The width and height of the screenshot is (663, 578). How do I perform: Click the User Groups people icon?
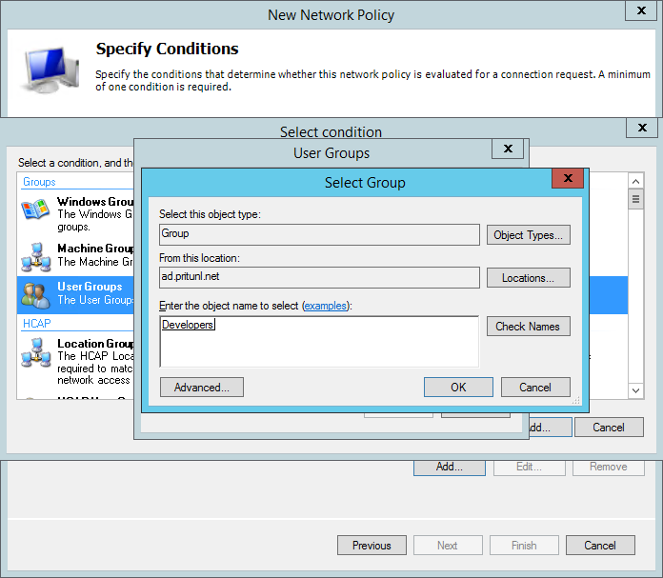pos(35,295)
